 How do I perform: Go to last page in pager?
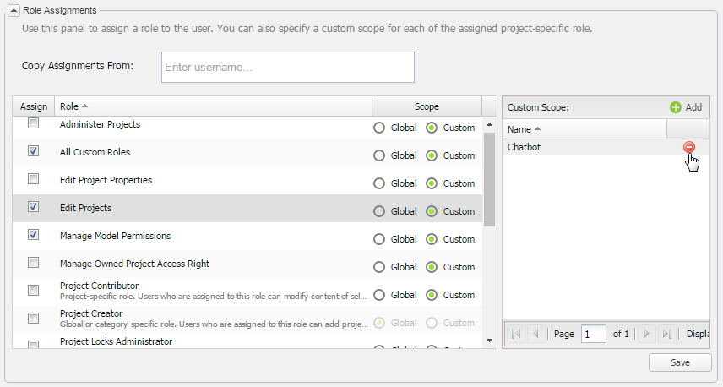[x=666, y=334]
